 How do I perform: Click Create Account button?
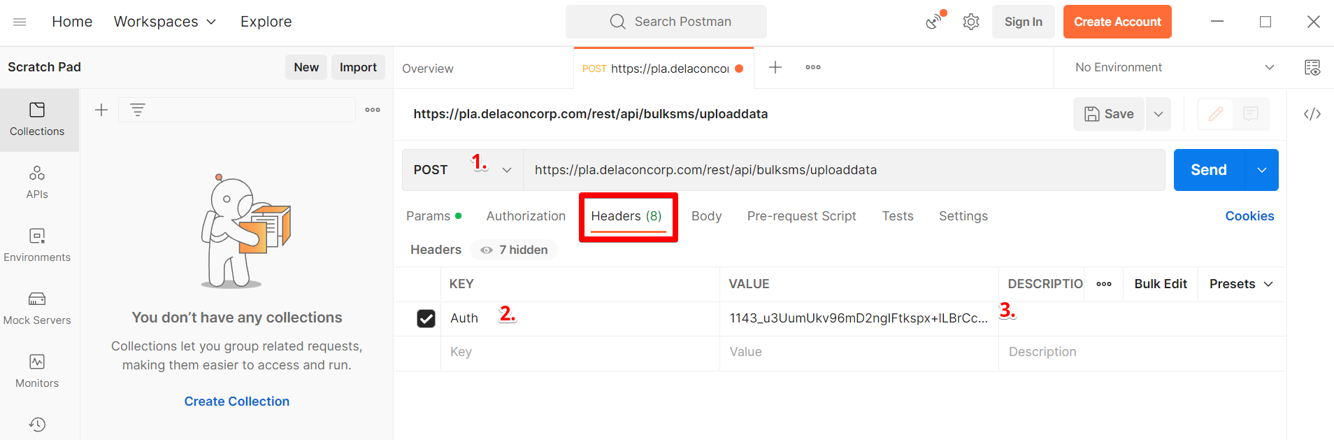click(x=1117, y=22)
